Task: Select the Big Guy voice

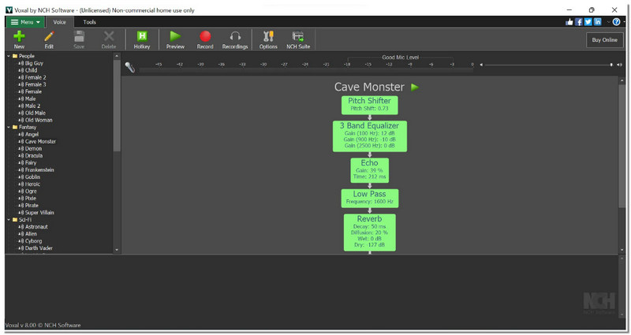Action: coord(34,63)
